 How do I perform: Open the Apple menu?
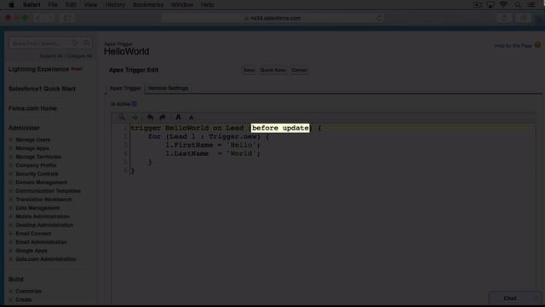point(11,4)
